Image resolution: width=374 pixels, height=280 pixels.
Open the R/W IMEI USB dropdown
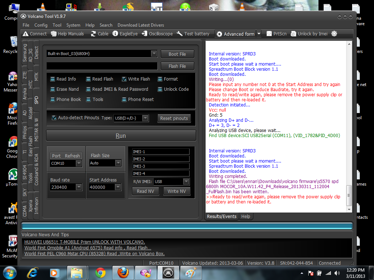(186, 182)
